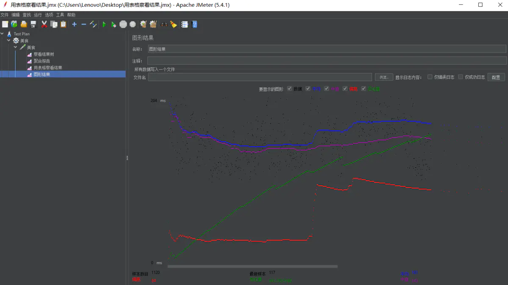Click the 配置 configure button
508x285 pixels.
tap(496, 77)
